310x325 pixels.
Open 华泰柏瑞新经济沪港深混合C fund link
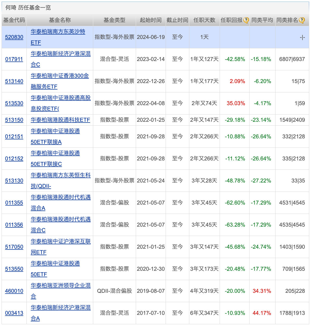click(x=61, y=59)
